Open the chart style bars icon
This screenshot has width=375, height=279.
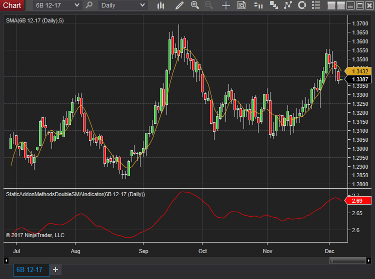(x=160, y=5)
